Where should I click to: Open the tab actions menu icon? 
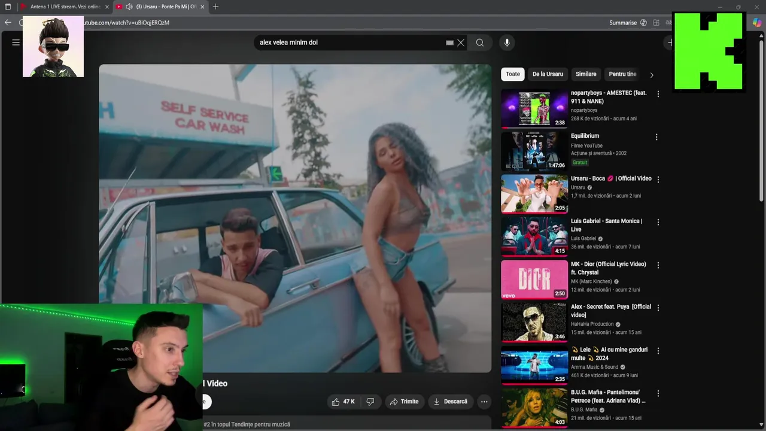point(8,7)
